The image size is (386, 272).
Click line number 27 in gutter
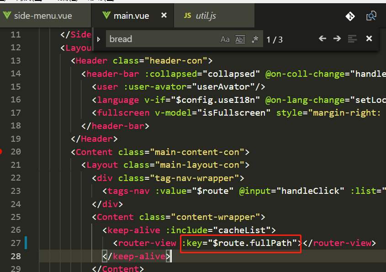click(x=16, y=243)
